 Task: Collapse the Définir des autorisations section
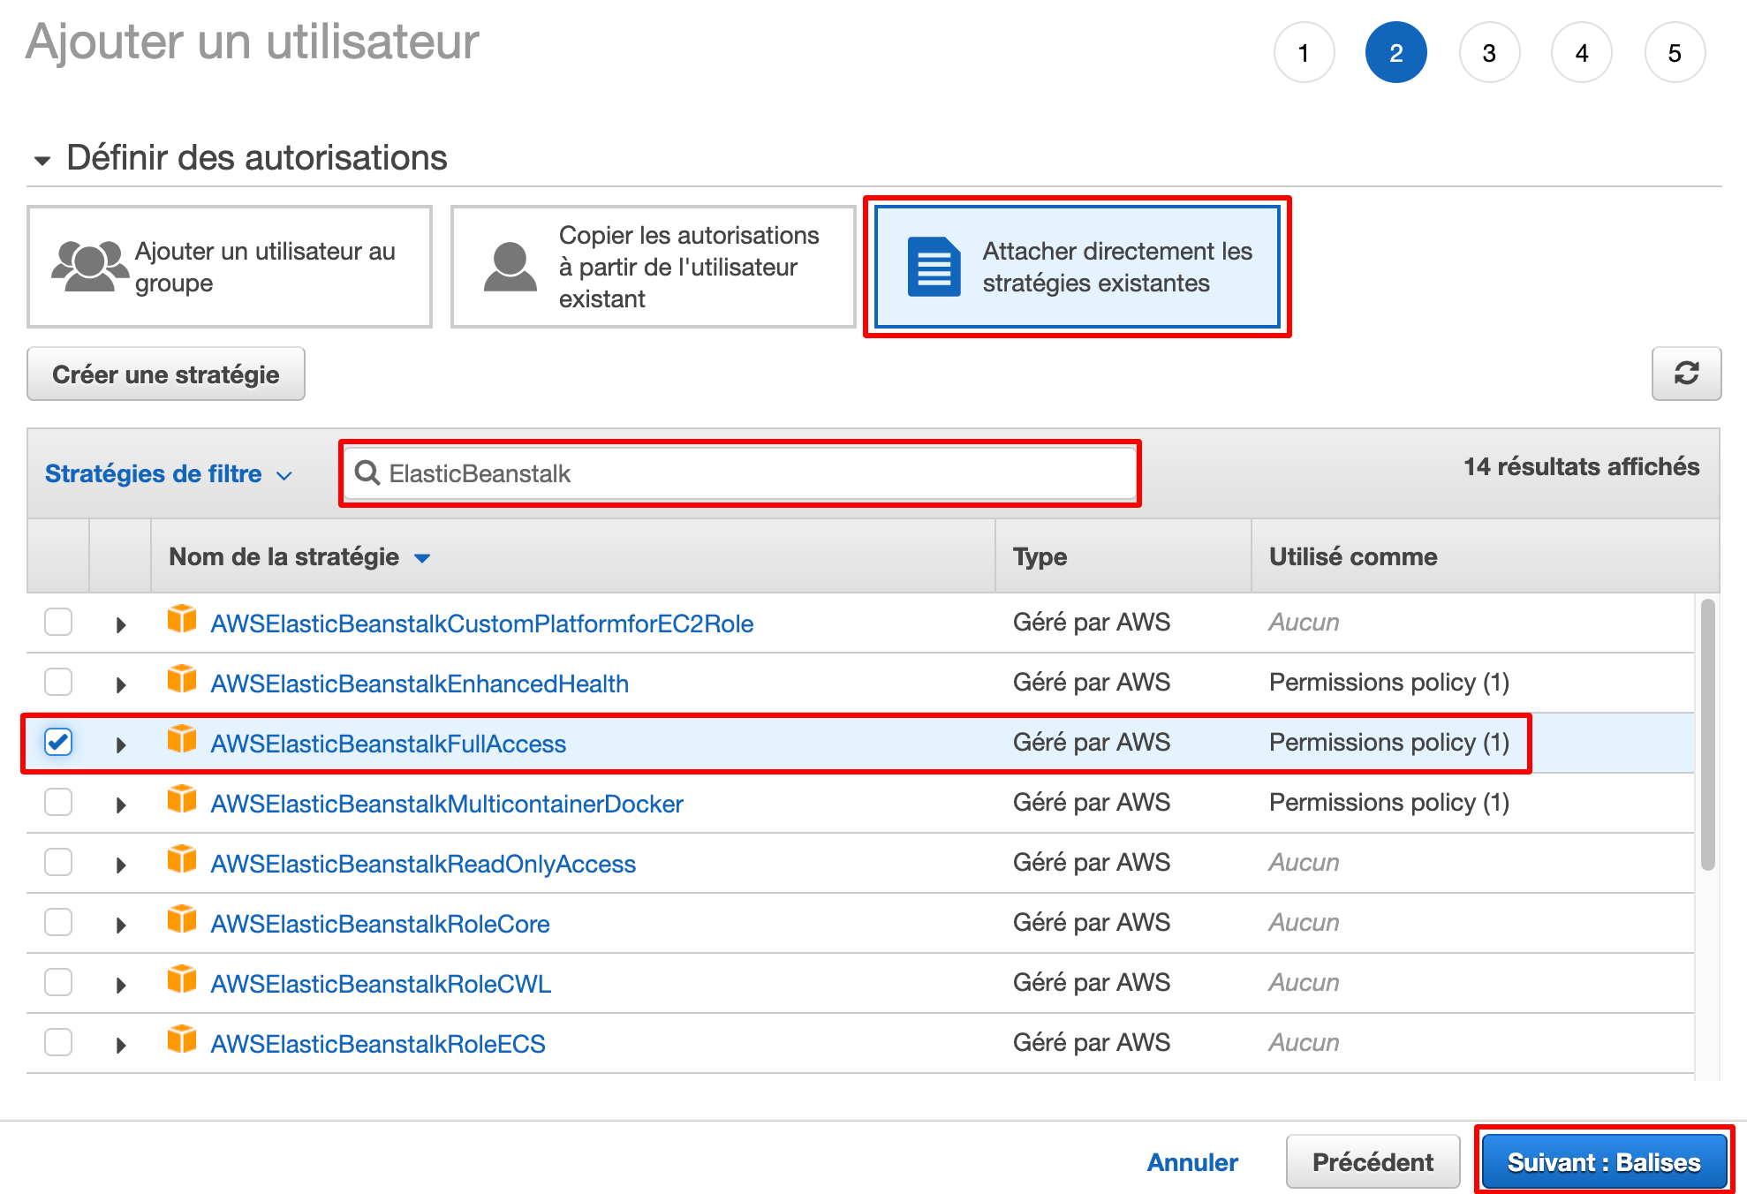[42, 160]
